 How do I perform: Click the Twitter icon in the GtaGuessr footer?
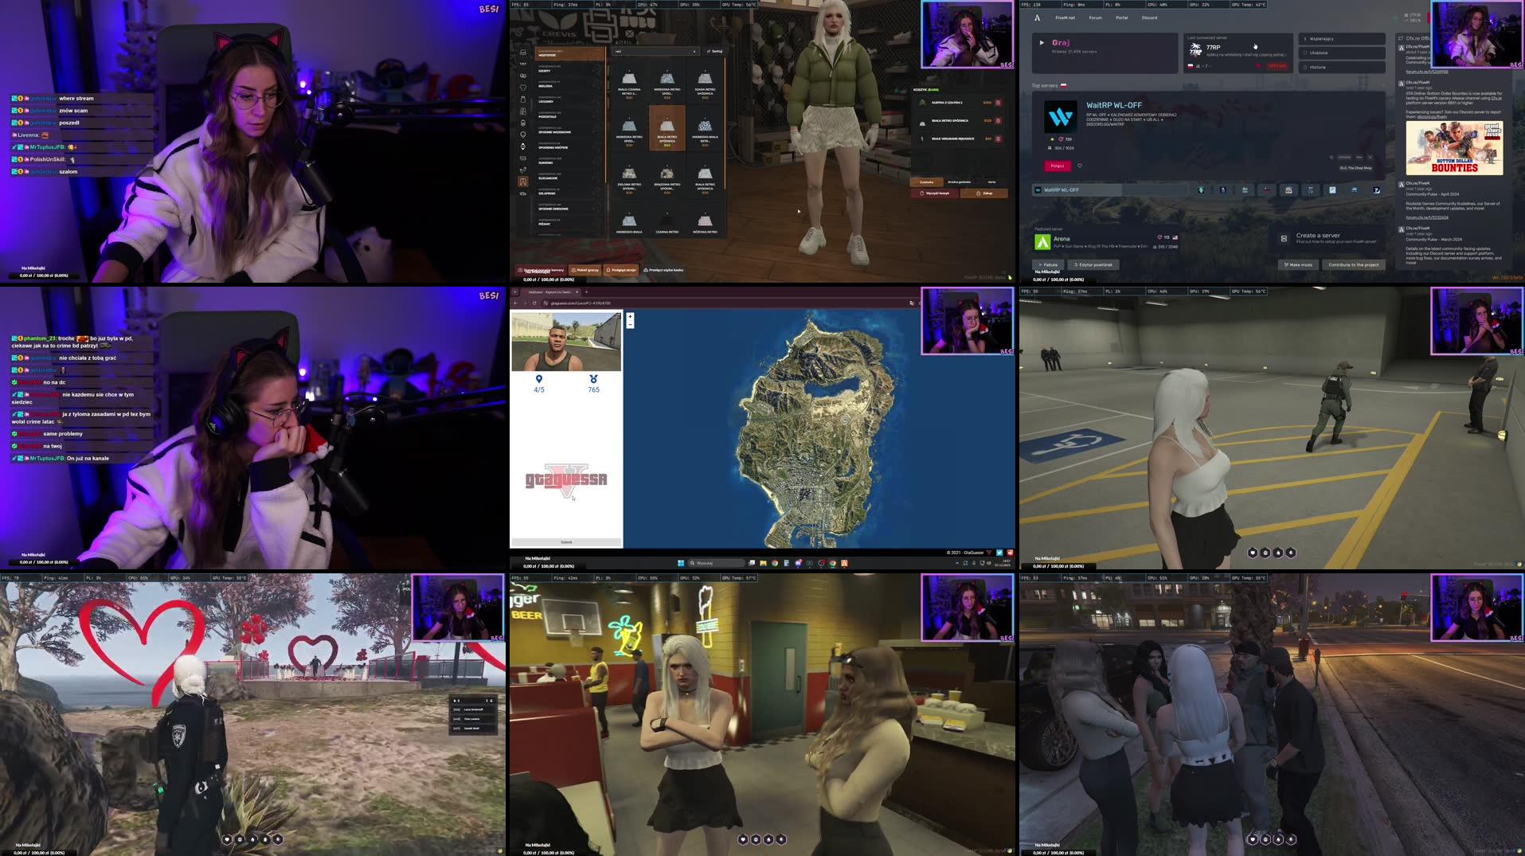click(x=999, y=553)
